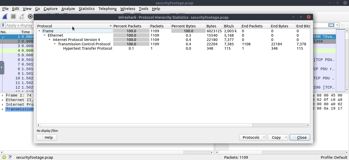Click right arrow of dialog horizontal scrollbar
This screenshot has height=160, width=349.
308,125
